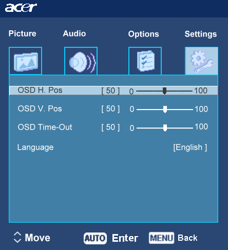This screenshot has height=250, width=228.
Task: Switch to the Audio tab label
Action: [x=74, y=33]
